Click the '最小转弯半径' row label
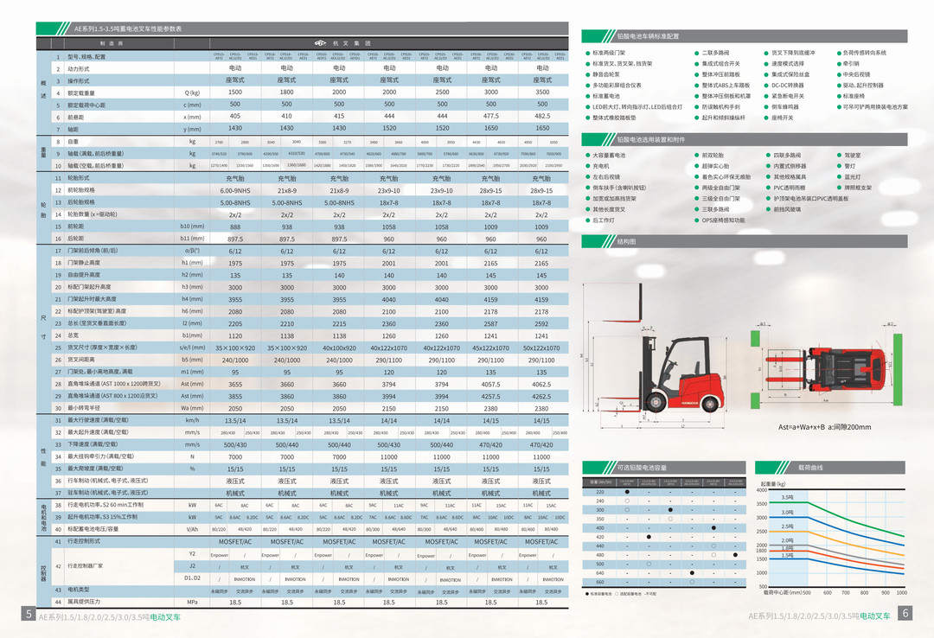 [83, 408]
